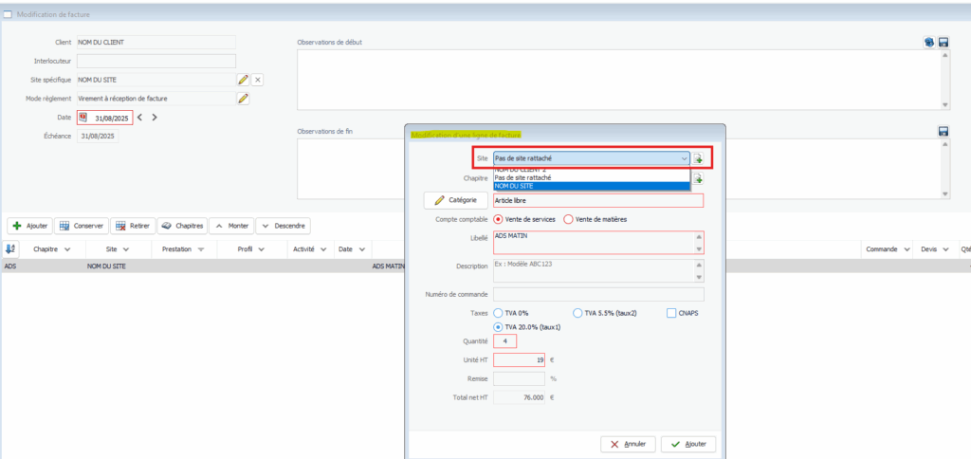This screenshot has width=971, height=459.
Task: Click into the Quantité input field
Action: click(x=504, y=340)
